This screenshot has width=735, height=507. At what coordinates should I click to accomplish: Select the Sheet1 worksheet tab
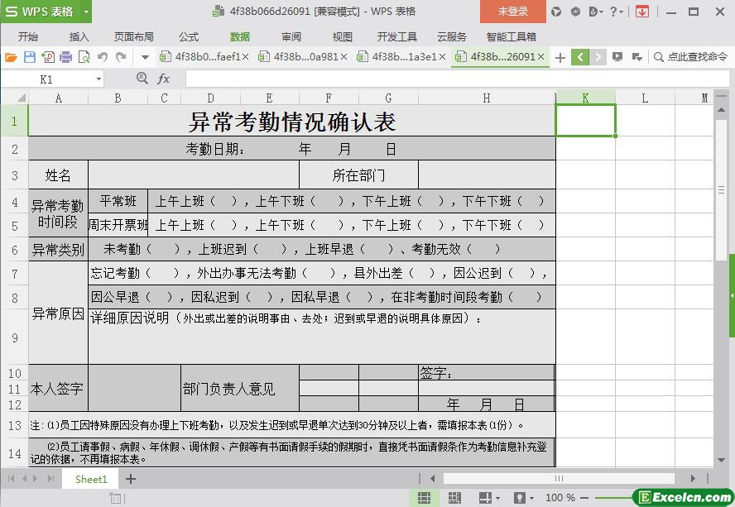[91, 479]
